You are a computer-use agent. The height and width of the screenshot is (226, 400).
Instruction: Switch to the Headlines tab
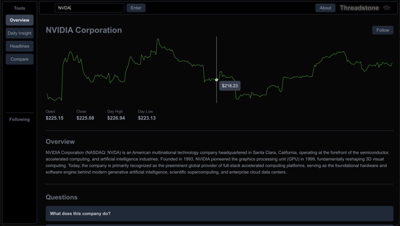[19, 46]
